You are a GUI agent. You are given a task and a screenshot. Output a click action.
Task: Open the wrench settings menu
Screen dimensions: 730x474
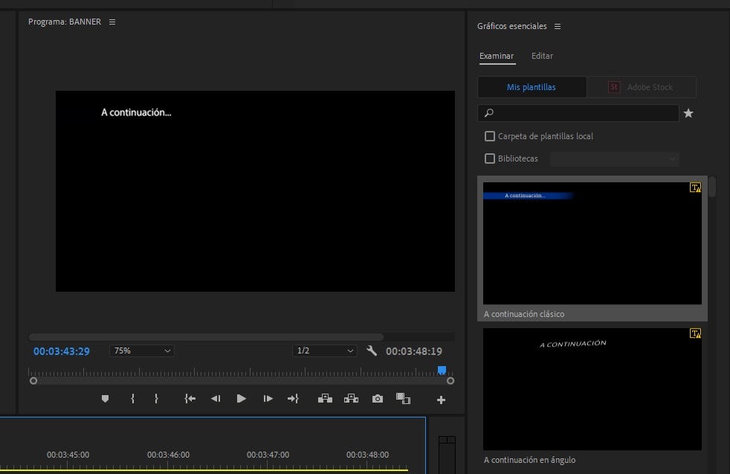click(372, 350)
